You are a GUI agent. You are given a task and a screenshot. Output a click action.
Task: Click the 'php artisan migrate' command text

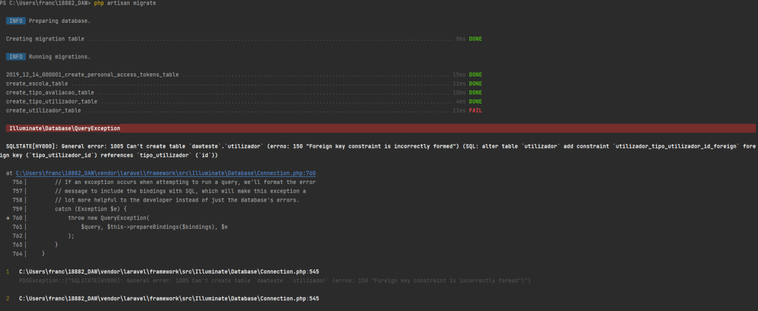point(124,3)
